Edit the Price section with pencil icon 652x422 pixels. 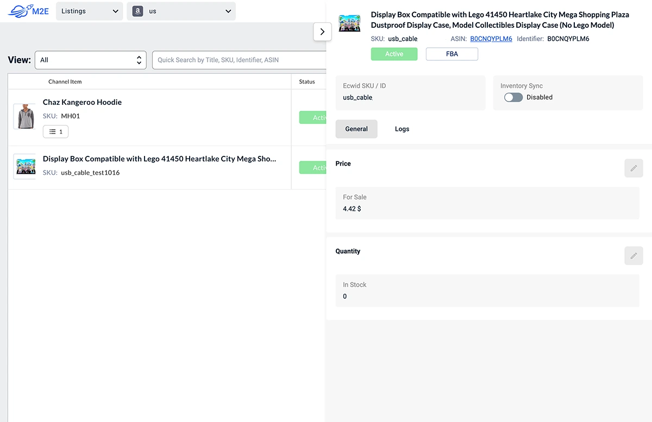click(x=634, y=168)
